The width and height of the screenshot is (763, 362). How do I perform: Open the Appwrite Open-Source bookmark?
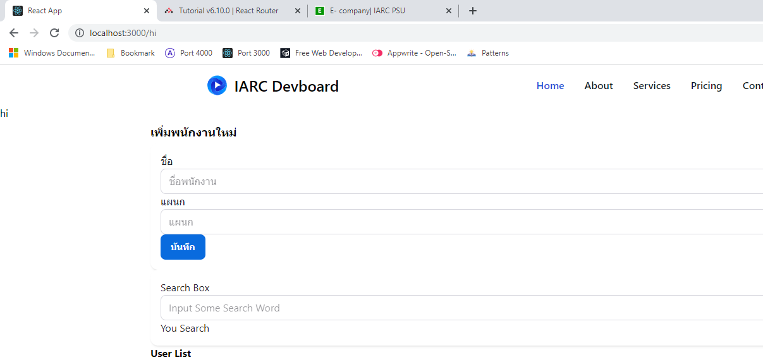click(x=415, y=53)
